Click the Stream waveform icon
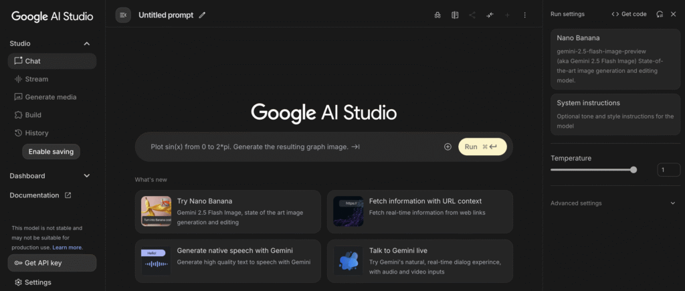Image resolution: width=685 pixels, height=291 pixels. click(18, 79)
